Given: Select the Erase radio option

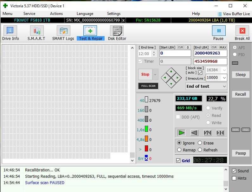Looking at the screenshot, I should tap(200, 143).
